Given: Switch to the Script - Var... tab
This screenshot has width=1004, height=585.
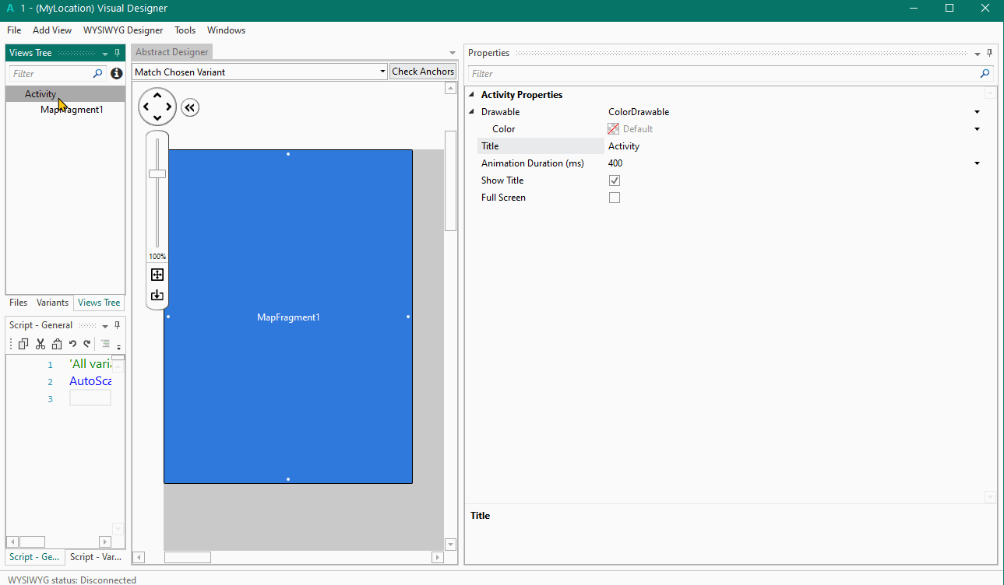Looking at the screenshot, I should [x=95, y=557].
